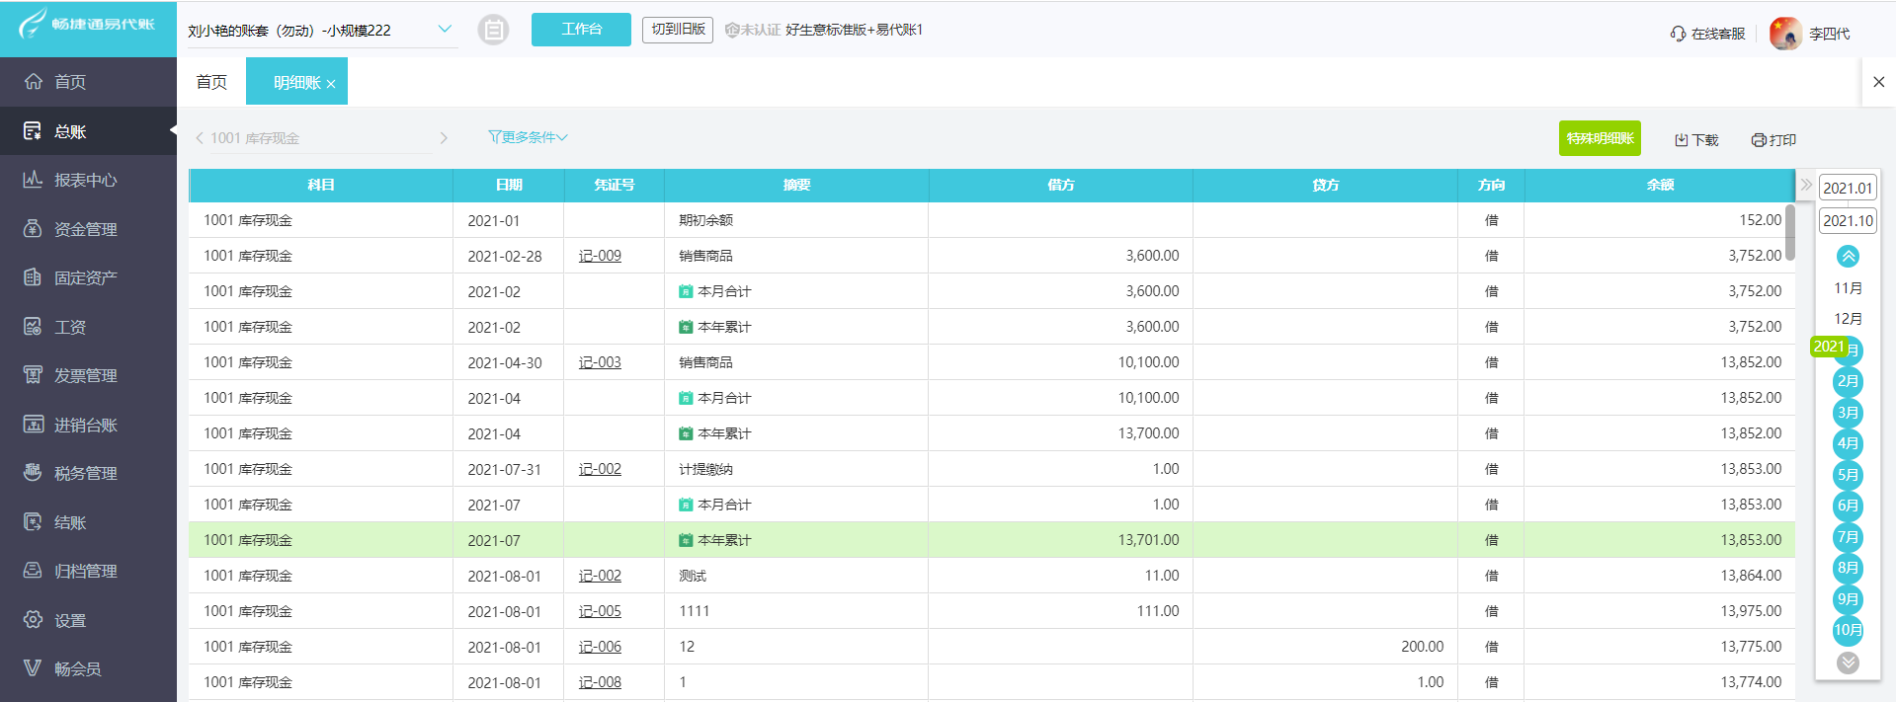Close the 明细账 tab

(331, 84)
